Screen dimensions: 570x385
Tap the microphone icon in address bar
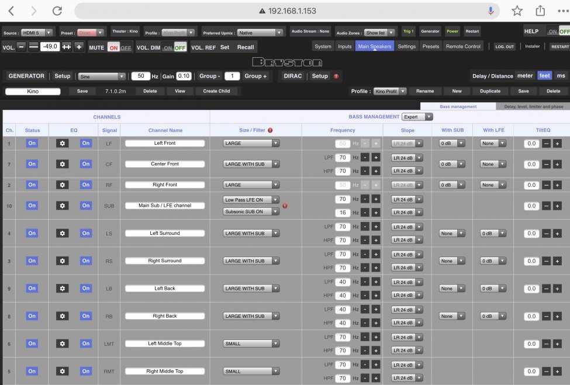coord(490,11)
